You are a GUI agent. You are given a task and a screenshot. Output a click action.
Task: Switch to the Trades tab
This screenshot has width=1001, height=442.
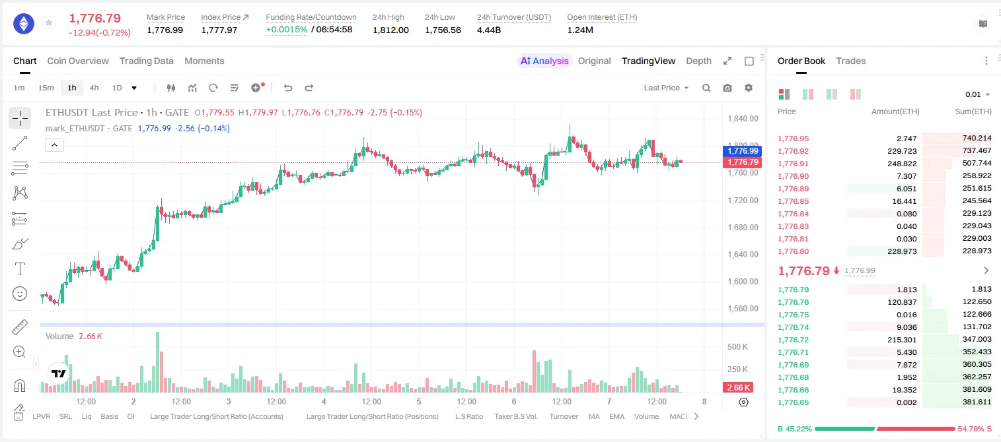pos(851,61)
